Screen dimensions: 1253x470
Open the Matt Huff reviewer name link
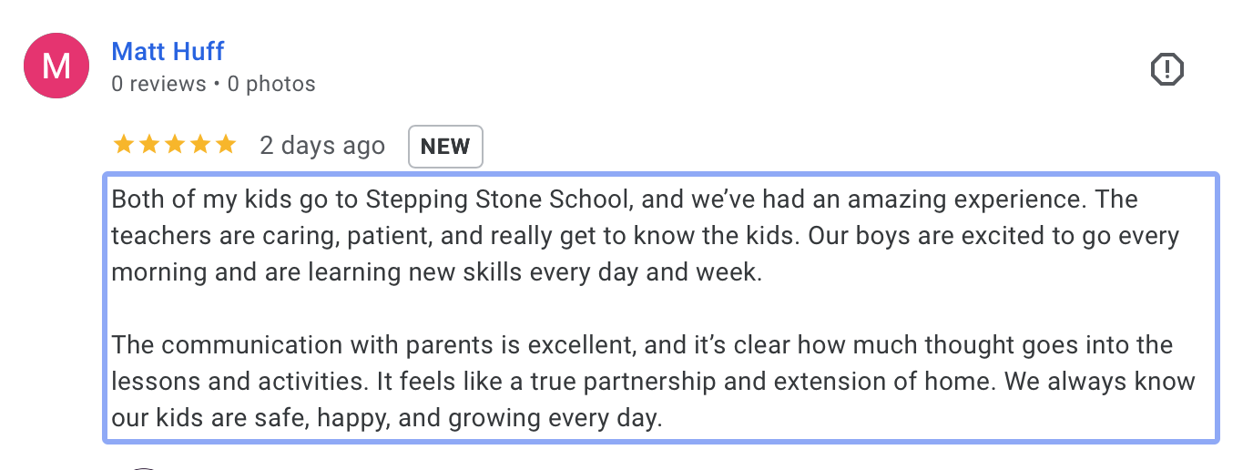(x=168, y=51)
